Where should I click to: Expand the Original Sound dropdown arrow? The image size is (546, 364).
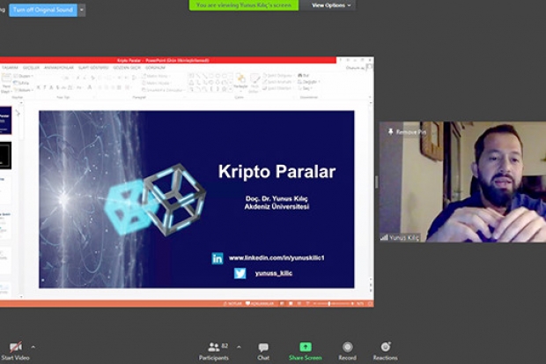point(82,10)
